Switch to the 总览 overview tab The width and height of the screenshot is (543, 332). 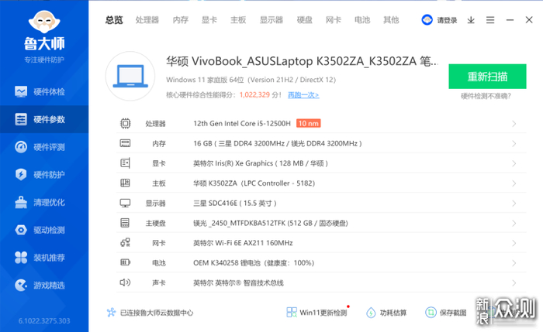(x=114, y=20)
